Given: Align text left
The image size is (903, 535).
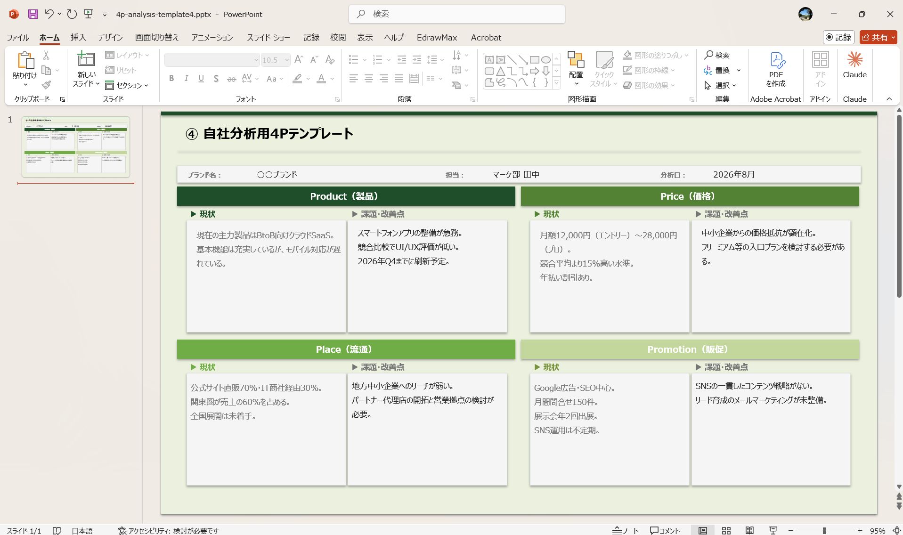Looking at the screenshot, I should coord(354,78).
